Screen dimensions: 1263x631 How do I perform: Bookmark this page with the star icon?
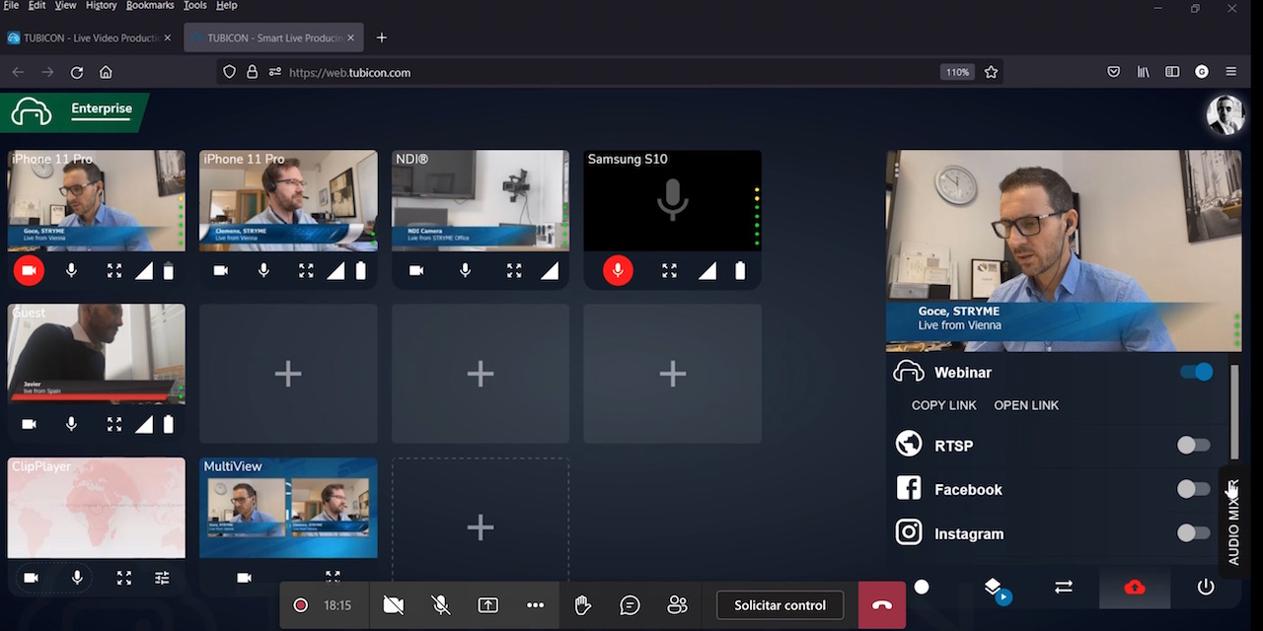[x=991, y=72]
